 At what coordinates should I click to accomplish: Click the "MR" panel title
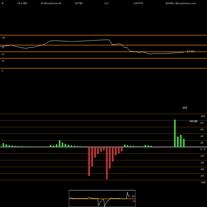click(185, 108)
